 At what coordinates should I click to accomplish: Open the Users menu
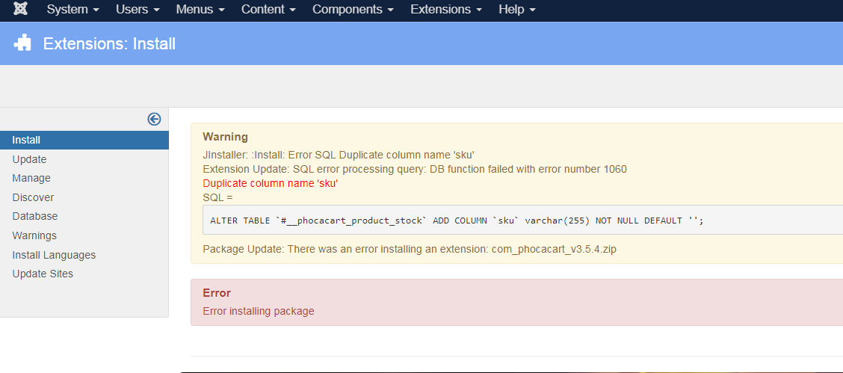pos(138,10)
